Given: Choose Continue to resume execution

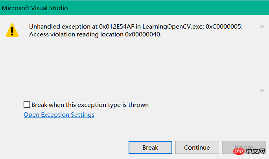Looking at the screenshot, I should pyautogui.click(x=197, y=147).
